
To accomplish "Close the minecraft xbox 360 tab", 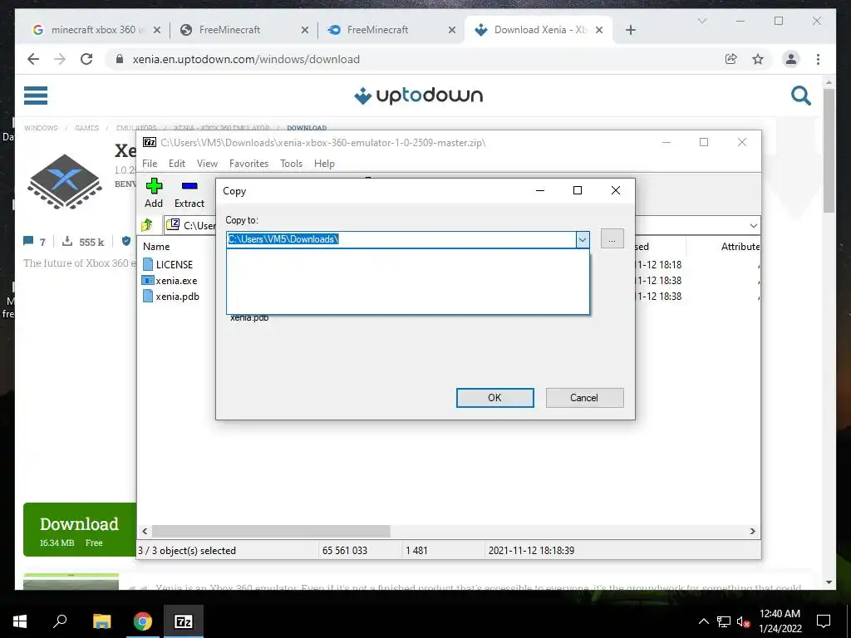I will click(157, 31).
